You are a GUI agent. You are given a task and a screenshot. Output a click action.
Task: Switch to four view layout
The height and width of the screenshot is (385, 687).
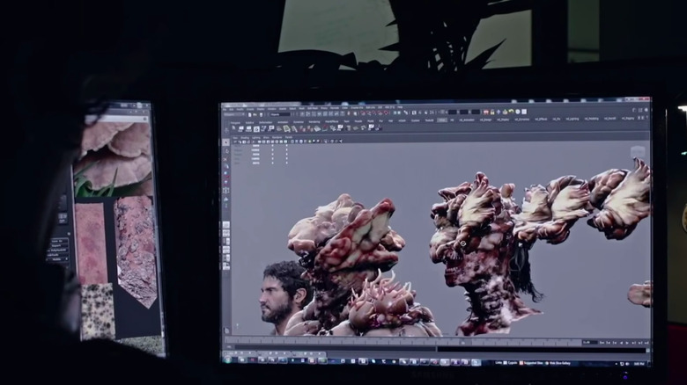tap(226, 233)
